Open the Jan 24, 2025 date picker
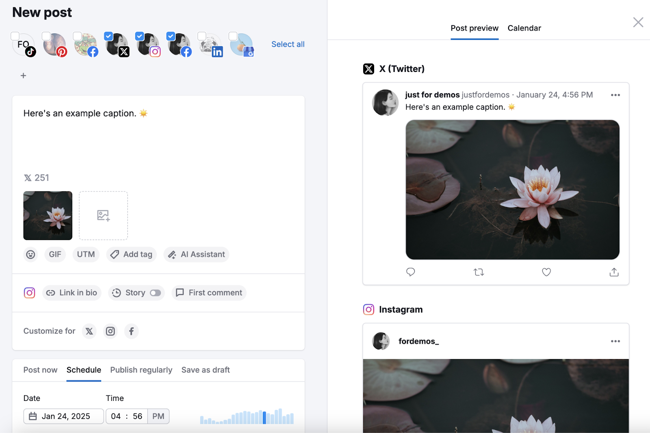This screenshot has width=650, height=433. point(63,416)
